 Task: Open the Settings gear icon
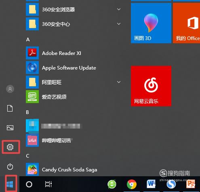10,147
